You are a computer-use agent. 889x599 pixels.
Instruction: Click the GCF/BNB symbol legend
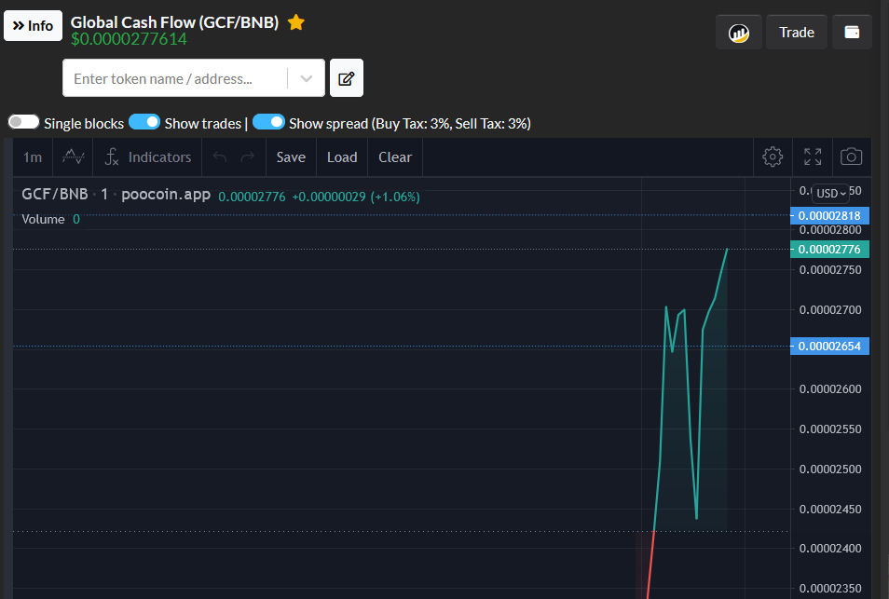point(55,195)
